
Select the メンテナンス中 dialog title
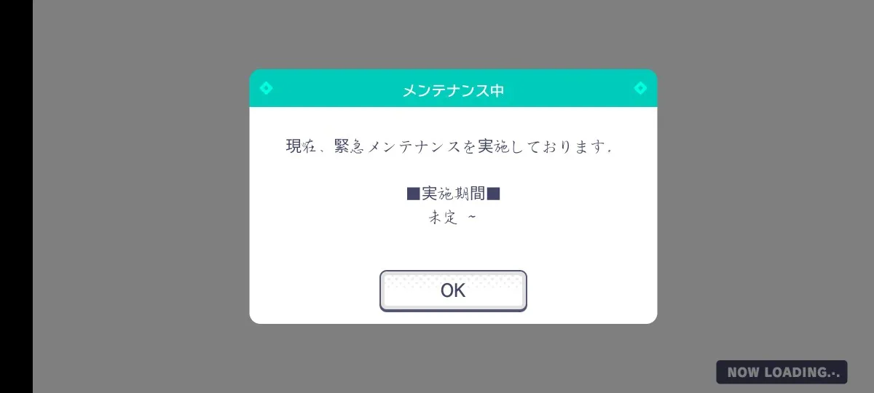(453, 91)
